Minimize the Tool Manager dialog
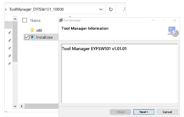This screenshot has height=117, width=184. pyautogui.click(x=153, y=20)
